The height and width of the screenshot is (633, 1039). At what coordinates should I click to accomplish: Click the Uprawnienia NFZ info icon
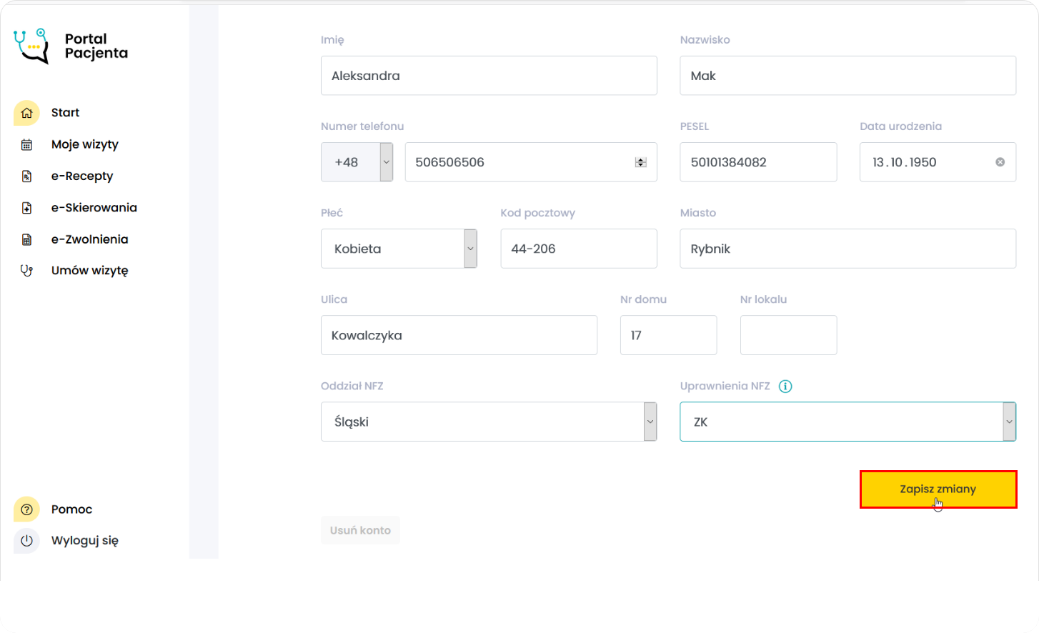pyautogui.click(x=785, y=387)
